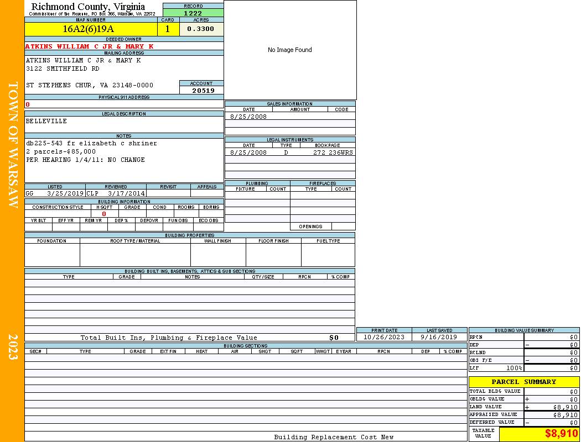Screen dimensions: 581x442
Task: Select the deeded owner name in red
Action: 89,46
